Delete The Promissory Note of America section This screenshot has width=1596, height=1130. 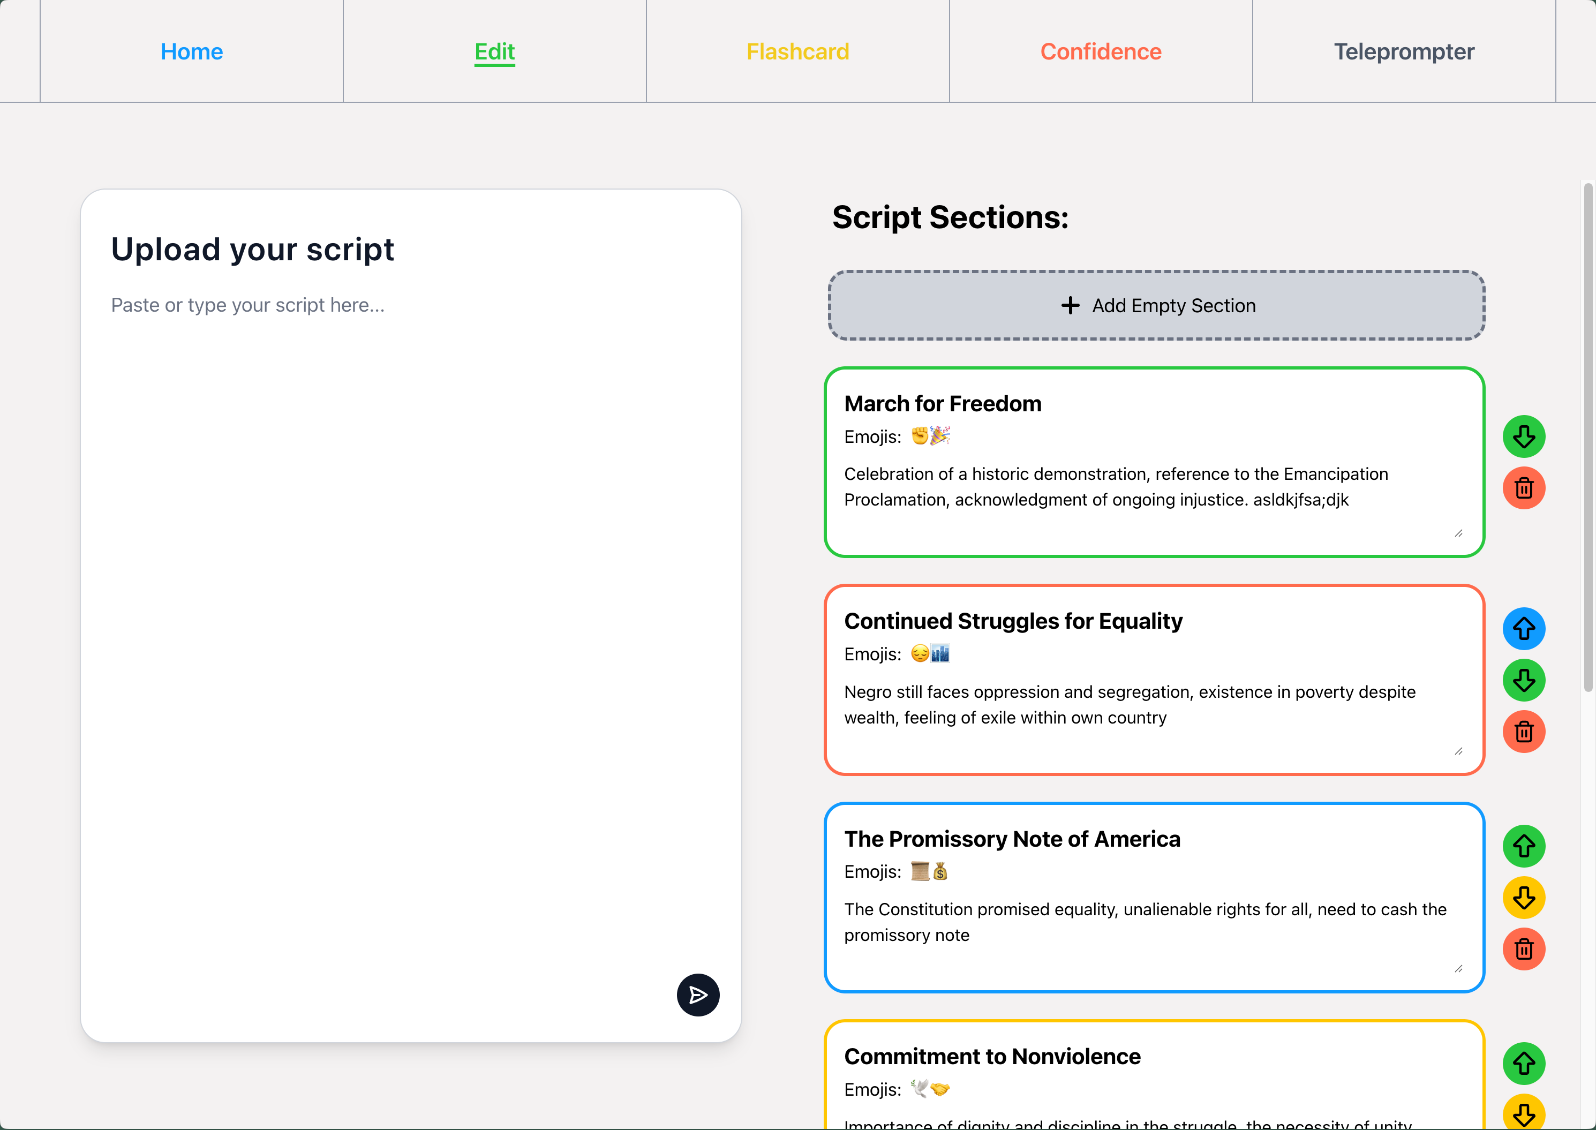click(1523, 949)
